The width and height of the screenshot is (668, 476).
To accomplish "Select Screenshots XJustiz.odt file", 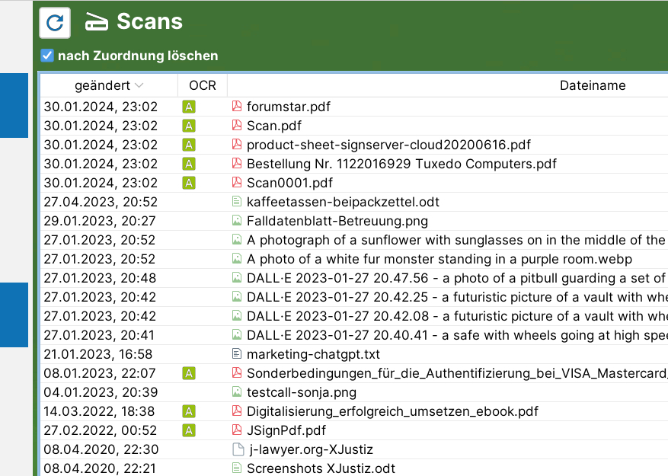I will 321,468.
